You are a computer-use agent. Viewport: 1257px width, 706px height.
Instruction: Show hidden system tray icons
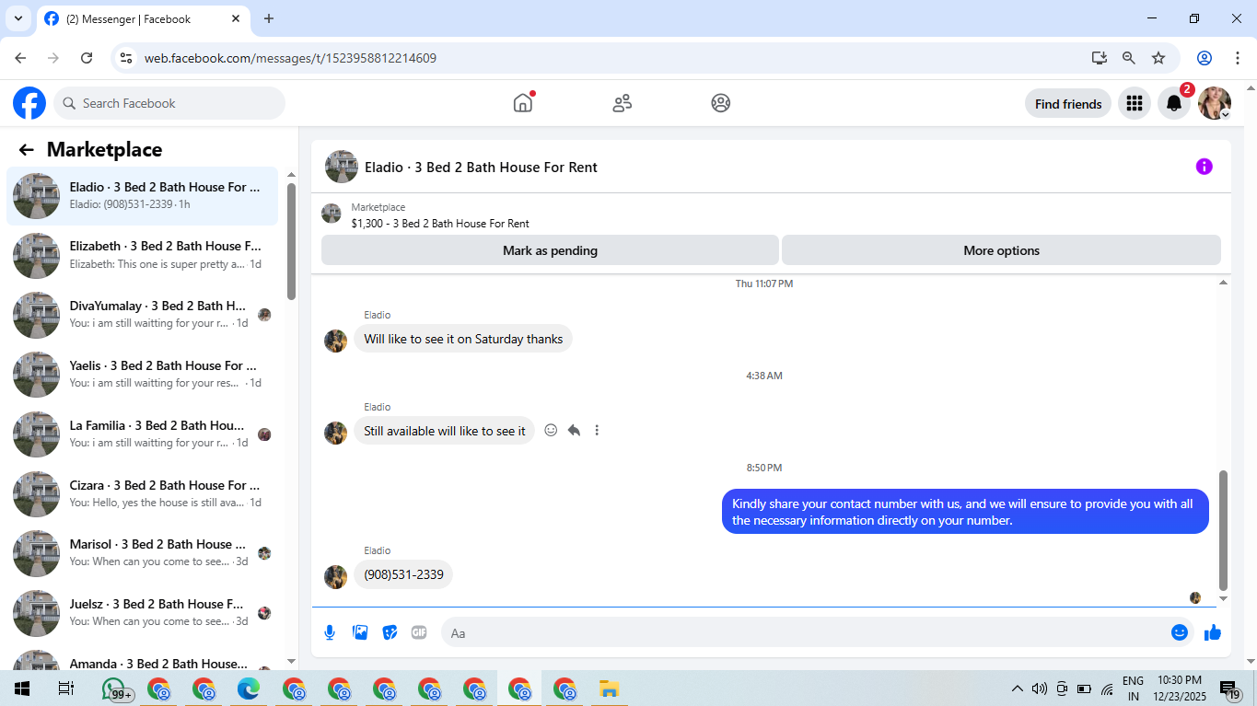pos(1018,689)
